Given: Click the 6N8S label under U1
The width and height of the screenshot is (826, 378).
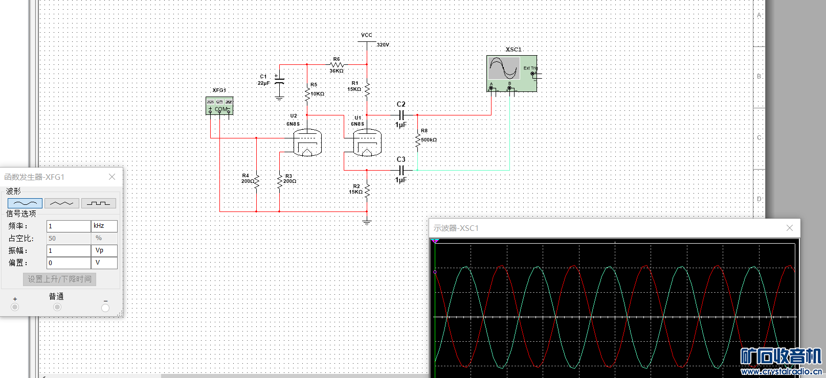Looking at the screenshot, I should point(358,124).
